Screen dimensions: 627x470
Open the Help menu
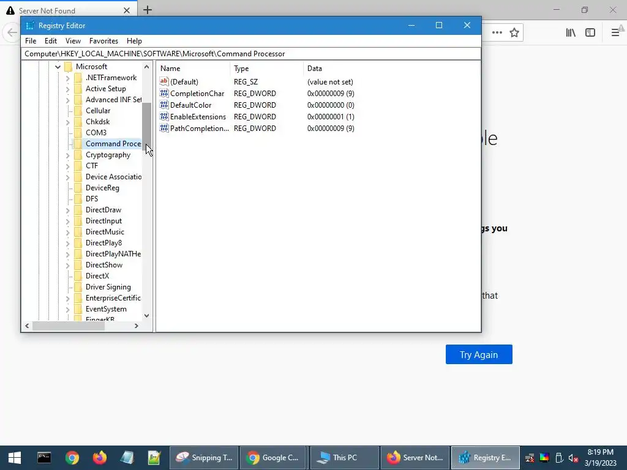[134, 41]
